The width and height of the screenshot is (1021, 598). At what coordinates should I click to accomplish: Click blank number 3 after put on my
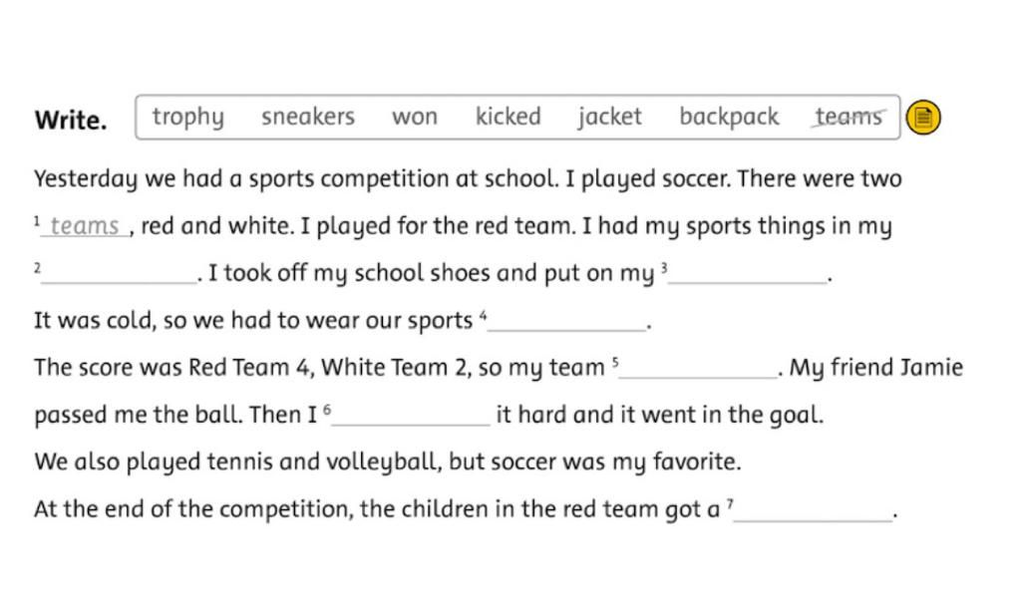point(748,273)
